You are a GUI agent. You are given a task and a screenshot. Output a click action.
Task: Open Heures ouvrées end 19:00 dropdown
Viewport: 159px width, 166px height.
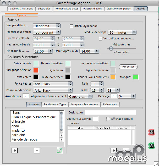[73, 45]
